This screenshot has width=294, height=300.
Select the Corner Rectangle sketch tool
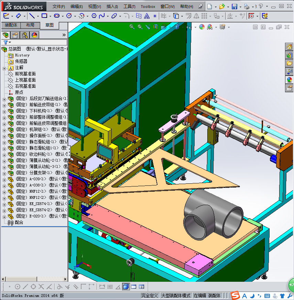pyautogui.click(x=44, y=16)
